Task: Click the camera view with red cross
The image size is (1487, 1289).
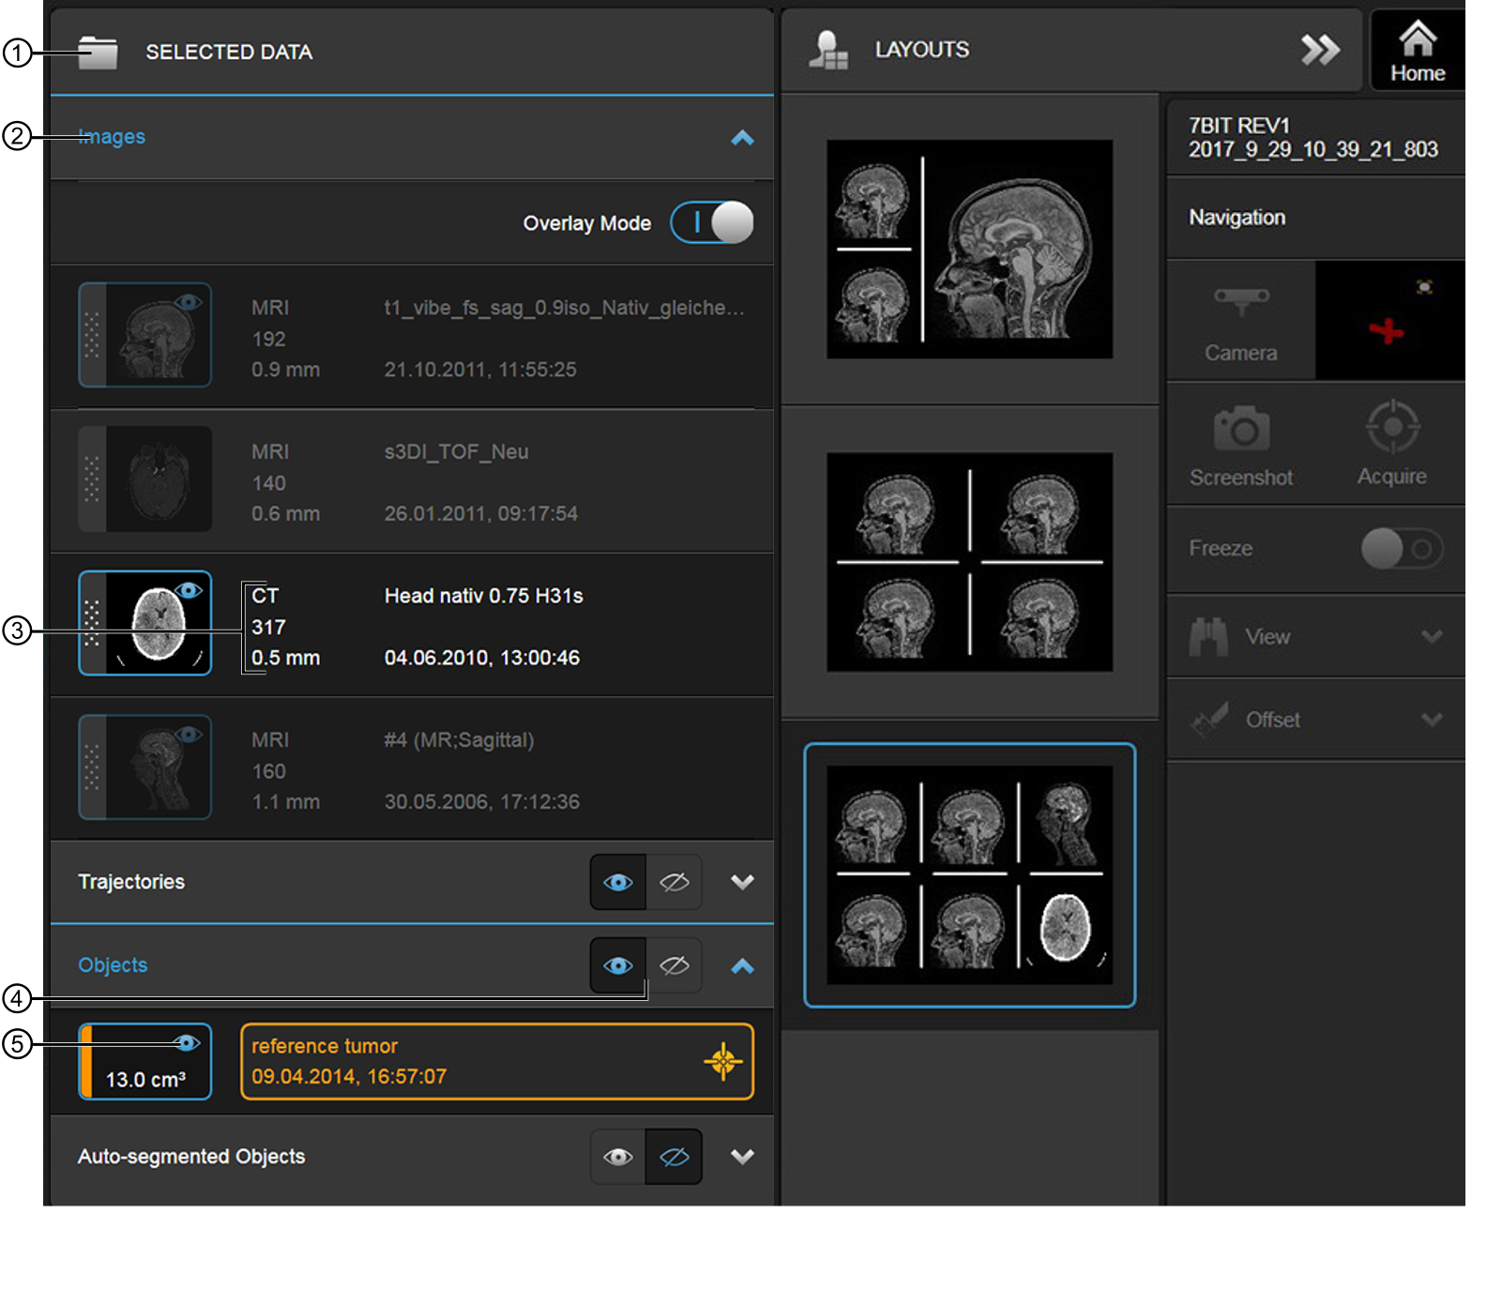Action: pyautogui.click(x=1389, y=321)
